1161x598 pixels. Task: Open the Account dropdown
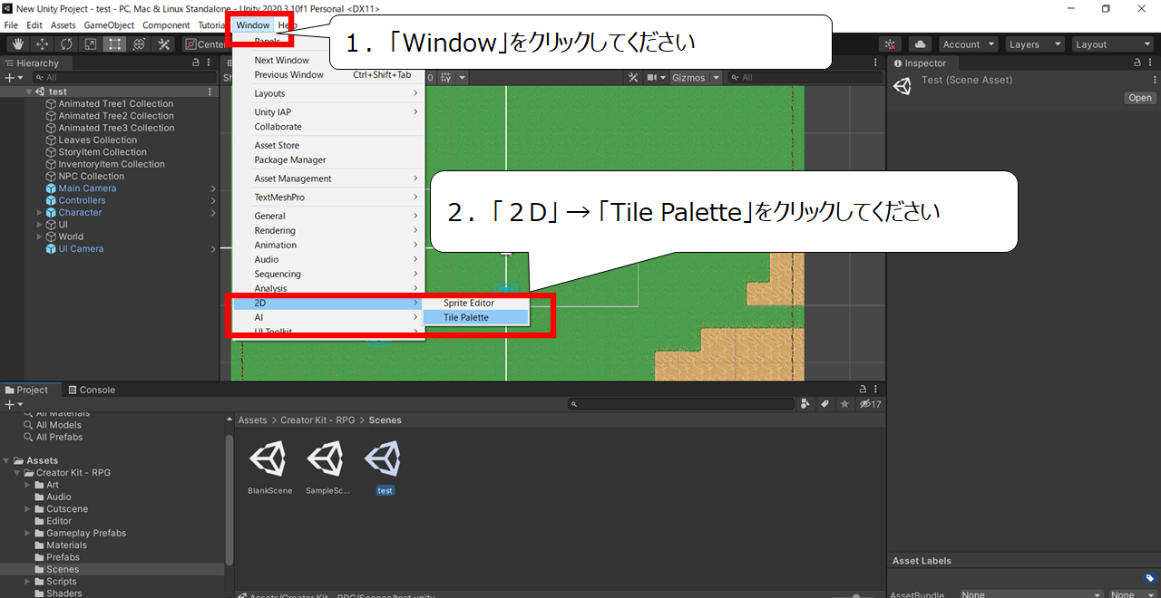click(968, 44)
